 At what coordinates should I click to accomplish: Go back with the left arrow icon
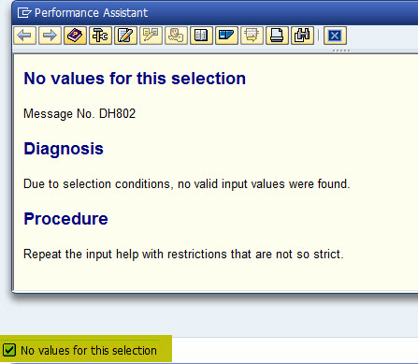[25, 36]
